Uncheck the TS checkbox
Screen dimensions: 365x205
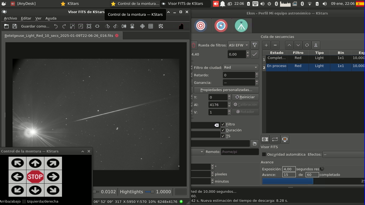point(223,136)
